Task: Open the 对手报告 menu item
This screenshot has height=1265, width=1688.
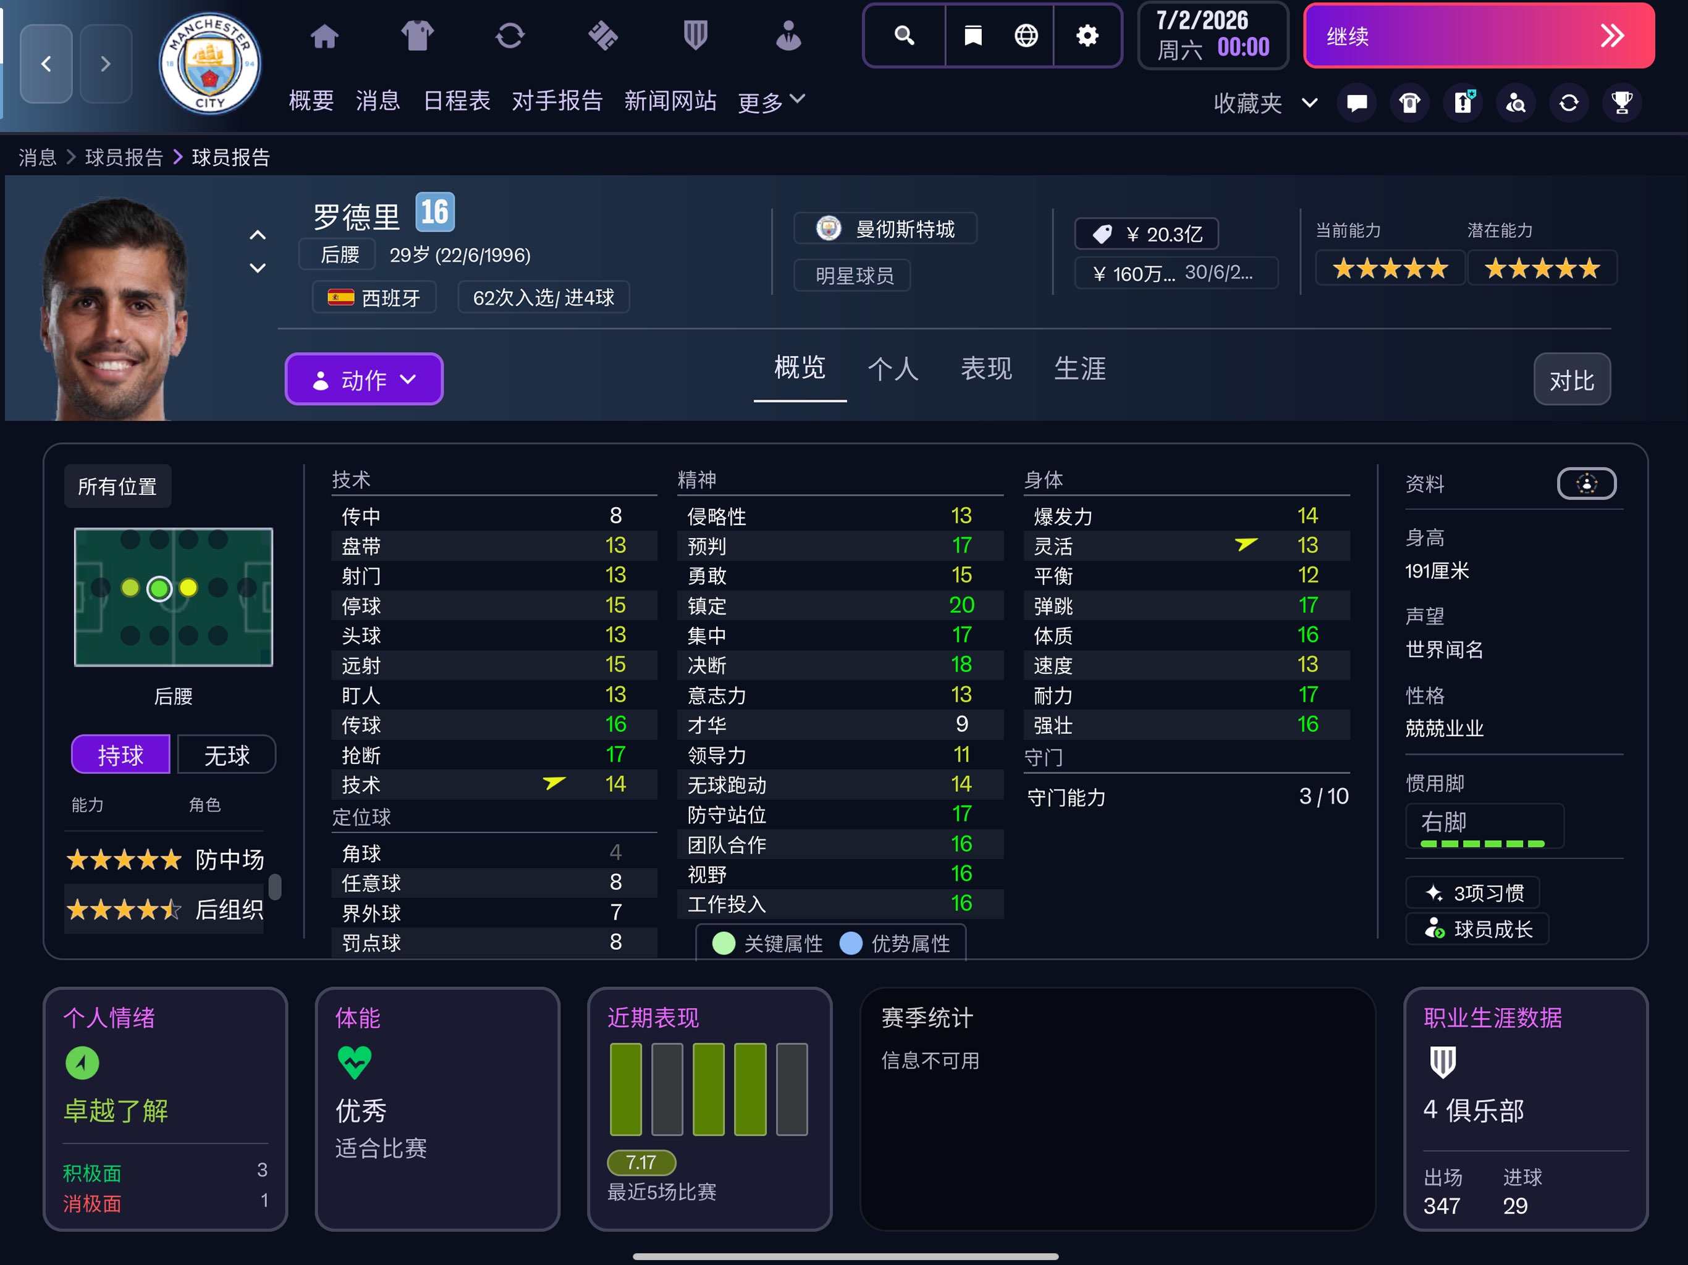Action: (x=557, y=100)
